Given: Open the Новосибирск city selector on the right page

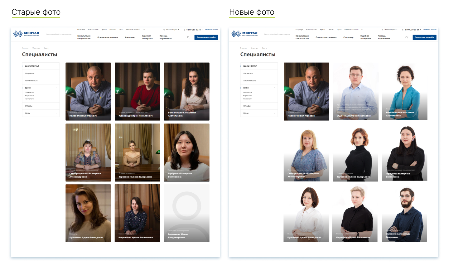Looking at the screenshot, I should pos(390,30).
